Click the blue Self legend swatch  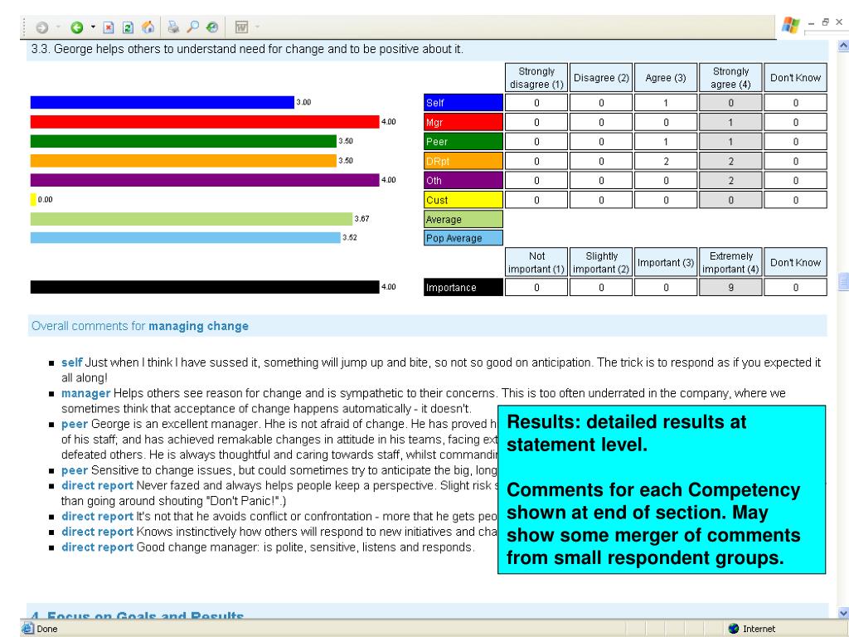[x=463, y=102]
